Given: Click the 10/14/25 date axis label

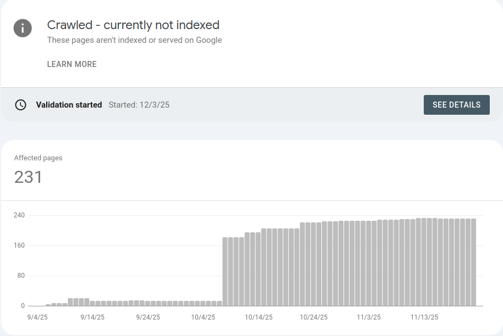Looking at the screenshot, I should point(259,317).
